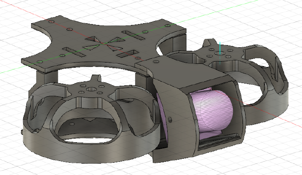Click the center hole of front-left motor mount

click(91, 89)
